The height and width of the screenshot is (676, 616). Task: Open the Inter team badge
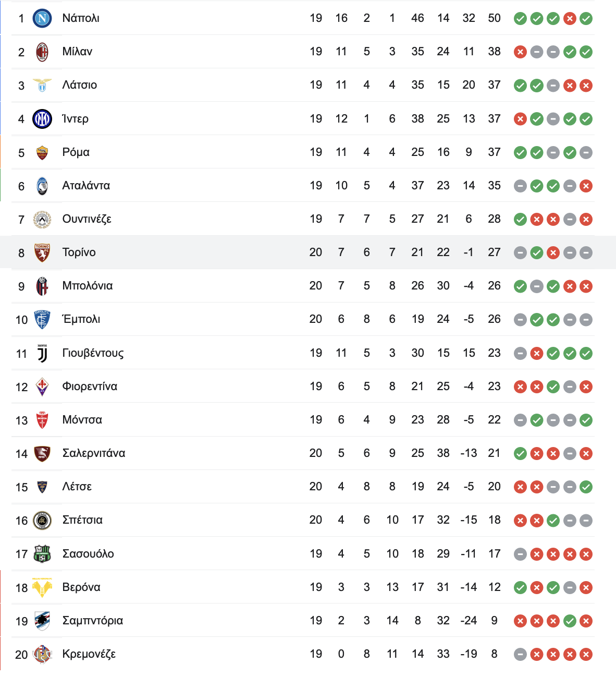click(x=42, y=119)
